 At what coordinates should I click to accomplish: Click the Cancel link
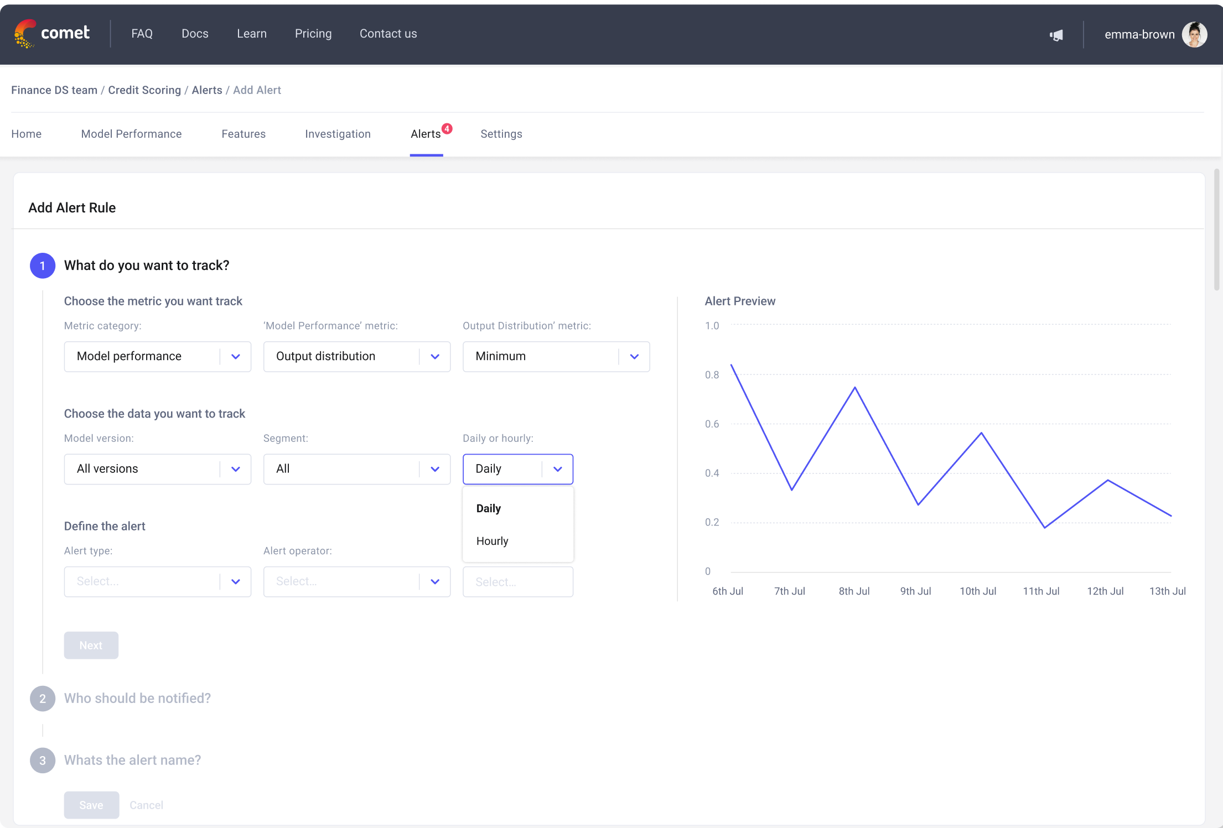pos(146,805)
